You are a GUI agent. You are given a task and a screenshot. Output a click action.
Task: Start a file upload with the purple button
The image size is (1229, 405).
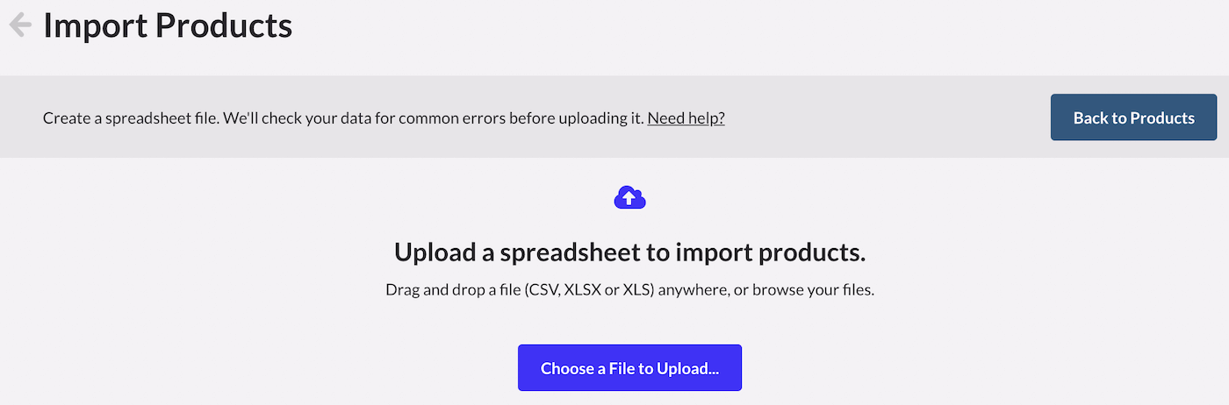point(629,368)
